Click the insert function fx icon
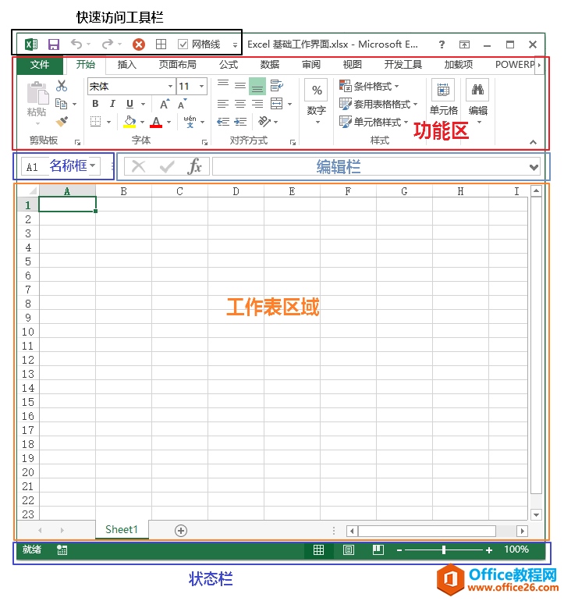The height and width of the screenshot is (601, 564). 195,166
